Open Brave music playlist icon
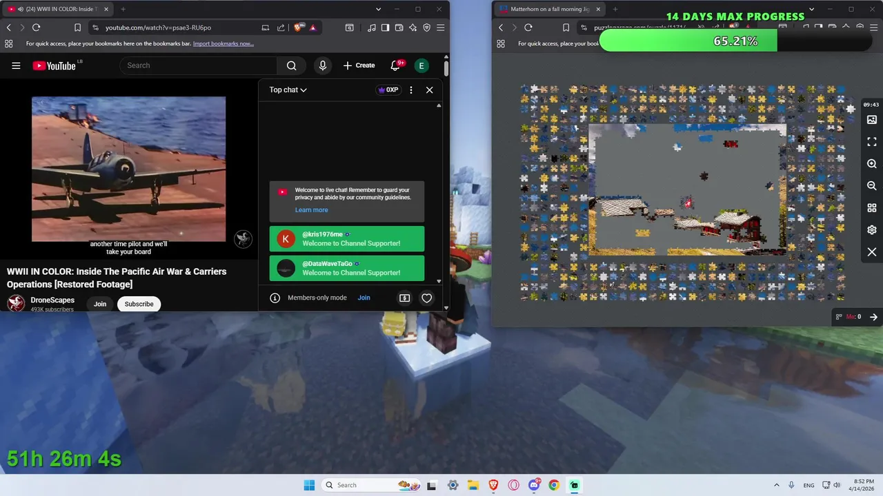This screenshot has height=496, width=883. tap(372, 28)
